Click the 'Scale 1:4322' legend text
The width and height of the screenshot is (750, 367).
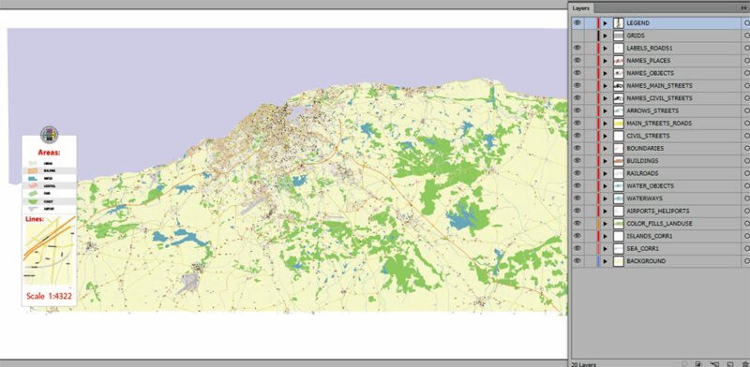[x=50, y=296]
